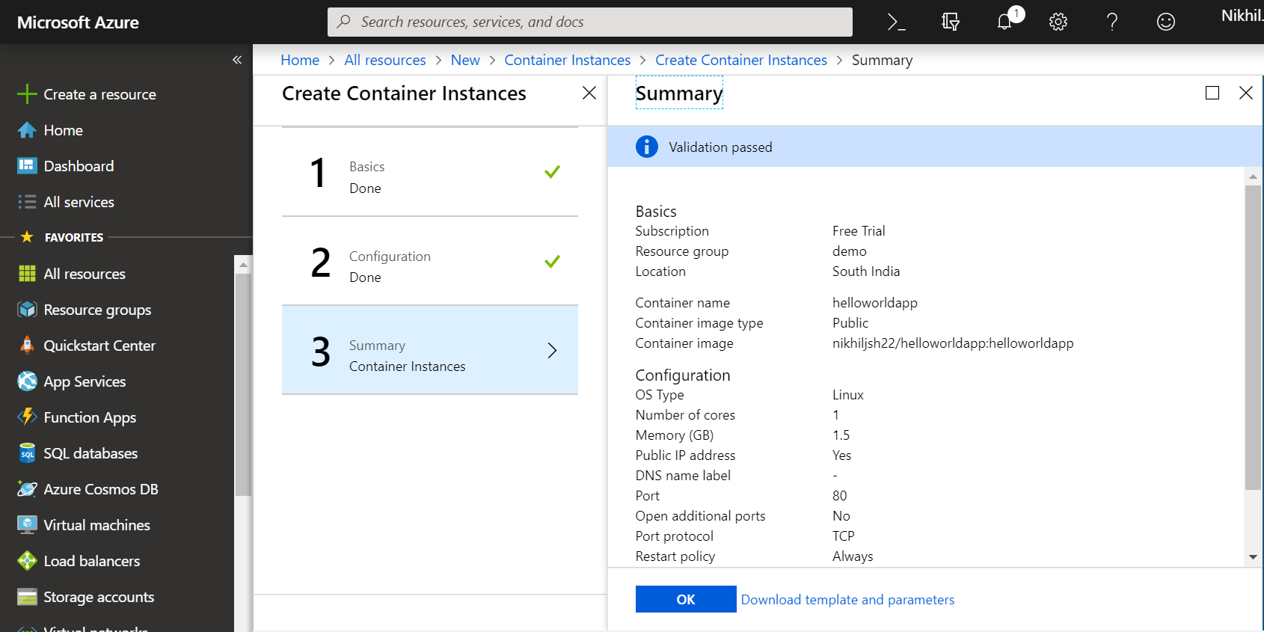Click the App Services globe icon
The width and height of the screenshot is (1264, 632).
pyautogui.click(x=27, y=381)
